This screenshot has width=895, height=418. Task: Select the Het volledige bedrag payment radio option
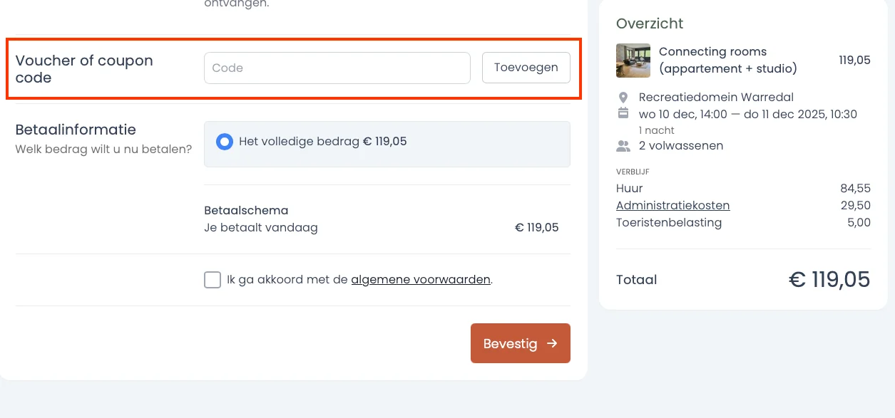pyautogui.click(x=225, y=142)
